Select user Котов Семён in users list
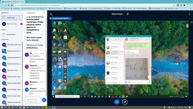 click(x=12, y=96)
